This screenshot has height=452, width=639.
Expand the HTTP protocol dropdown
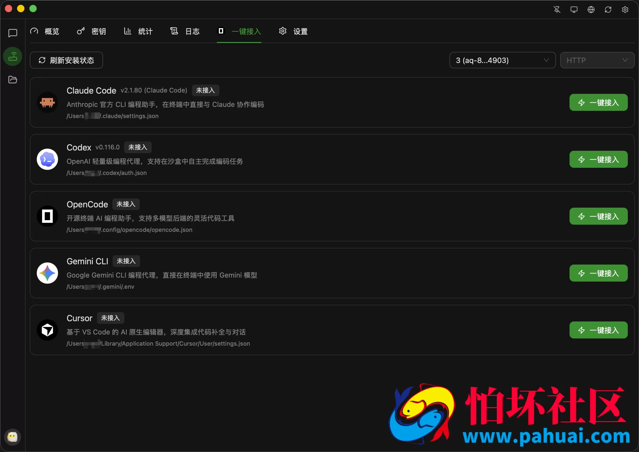pyautogui.click(x=597, y=60)
